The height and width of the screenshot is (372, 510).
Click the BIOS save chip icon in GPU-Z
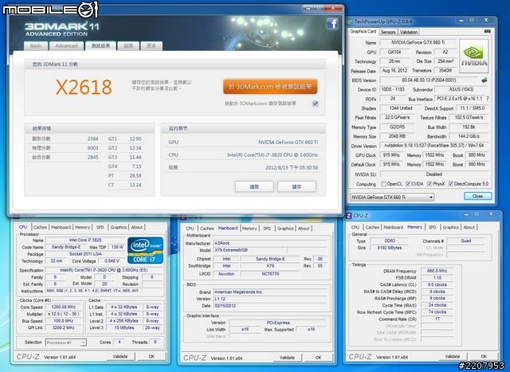pos(484,80)
